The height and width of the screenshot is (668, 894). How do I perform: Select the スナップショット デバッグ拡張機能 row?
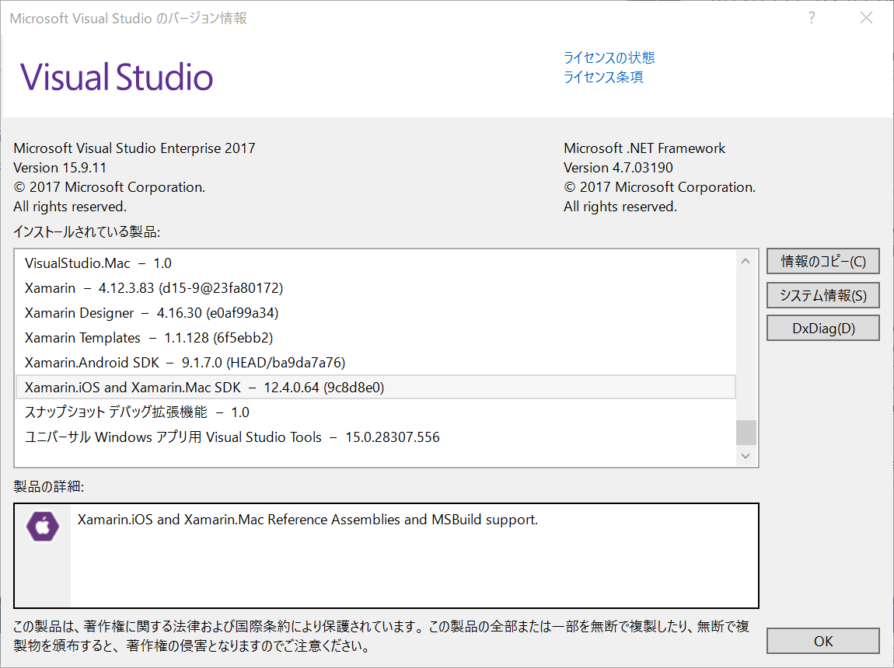point(376,412)
